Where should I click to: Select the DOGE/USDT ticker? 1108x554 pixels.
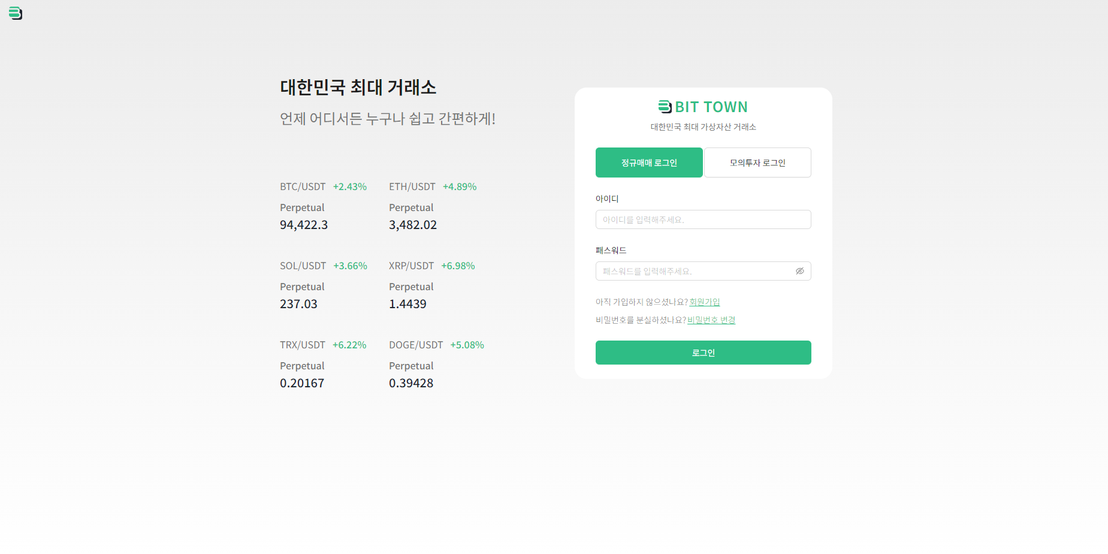[x=416, y=345]
